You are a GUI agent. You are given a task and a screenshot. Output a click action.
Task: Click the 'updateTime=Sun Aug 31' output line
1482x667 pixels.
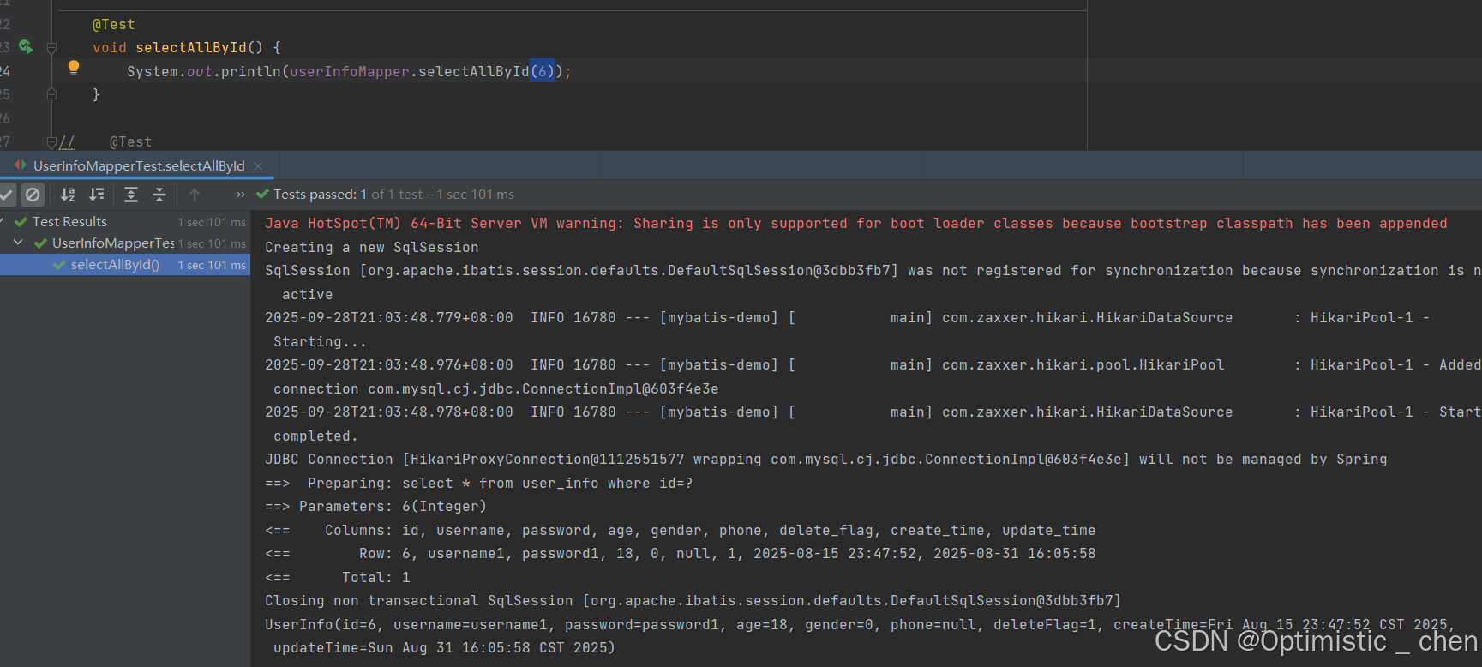445,648
